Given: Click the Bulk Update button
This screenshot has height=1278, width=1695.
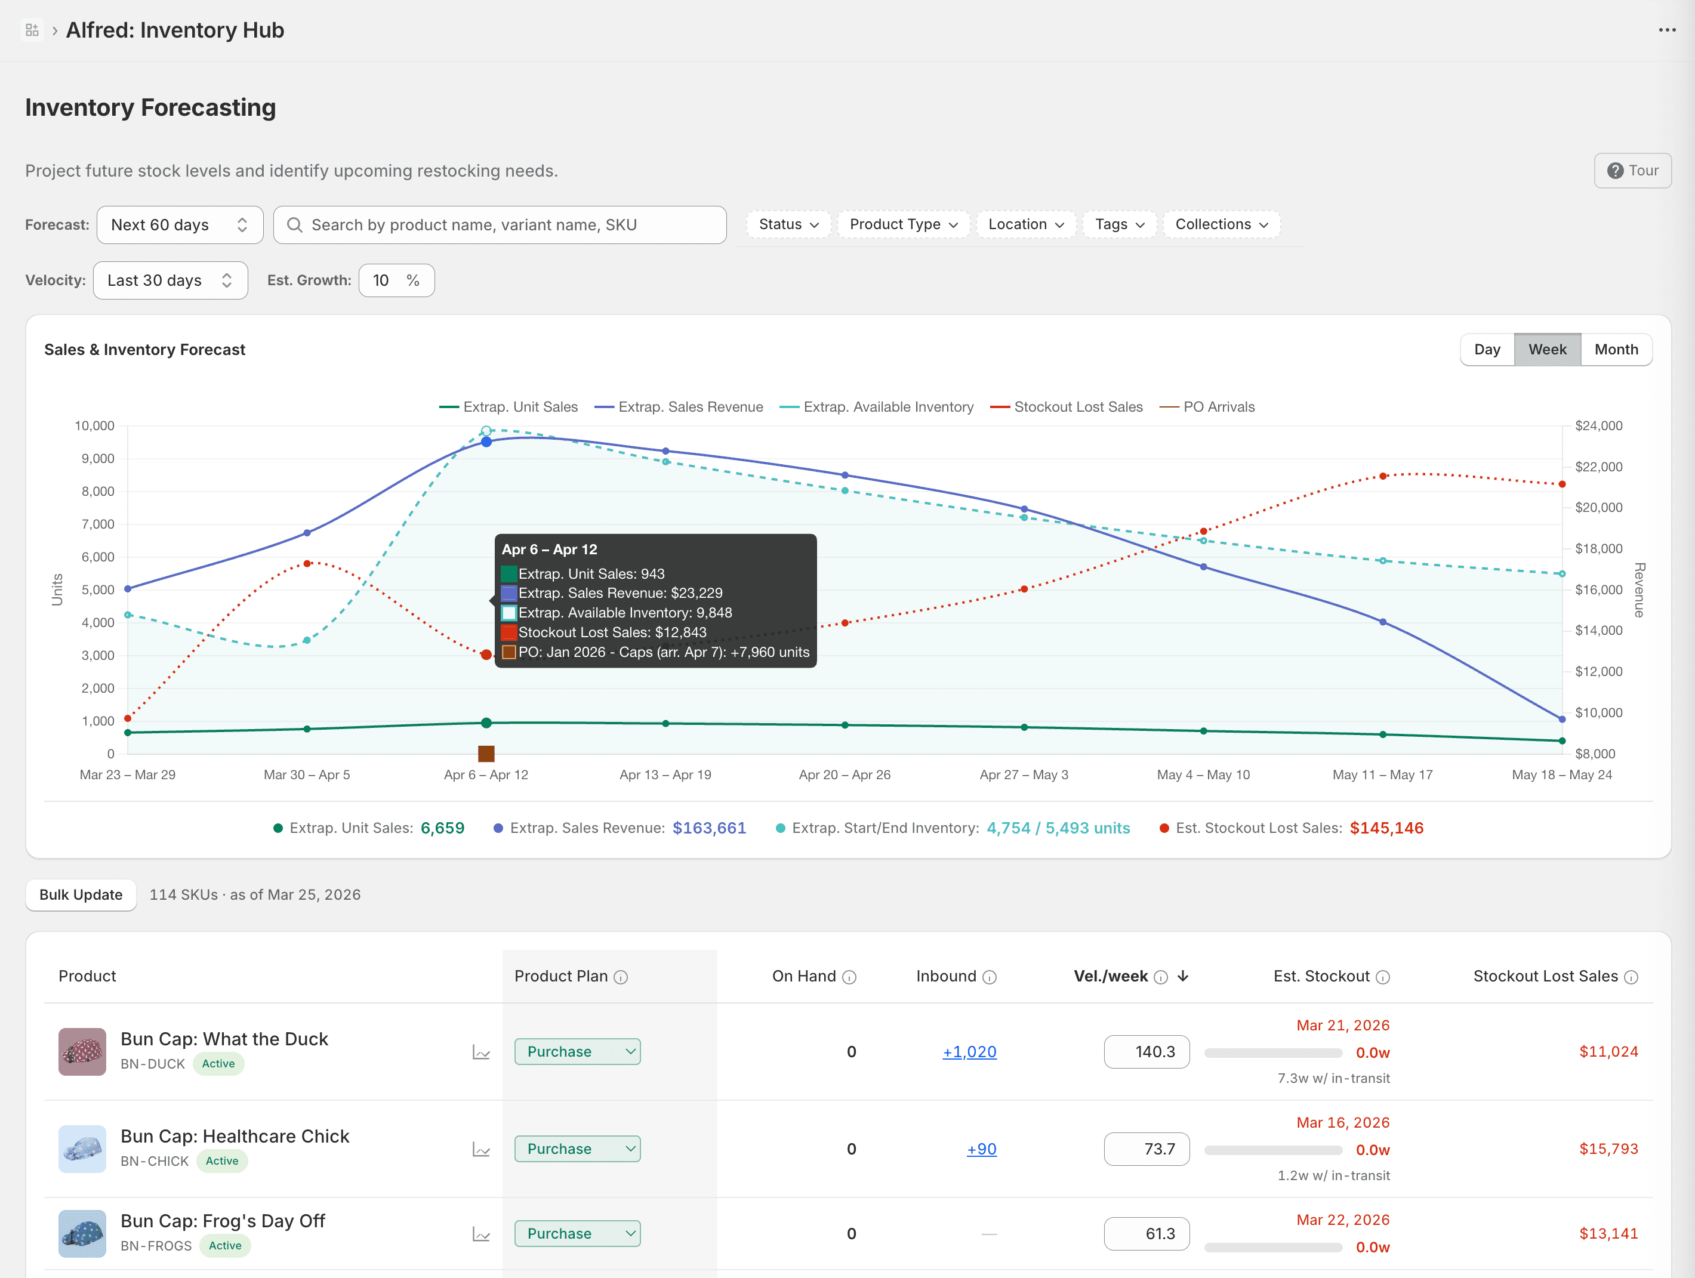Looking at the screenshot, I should (x=81, y=894).
